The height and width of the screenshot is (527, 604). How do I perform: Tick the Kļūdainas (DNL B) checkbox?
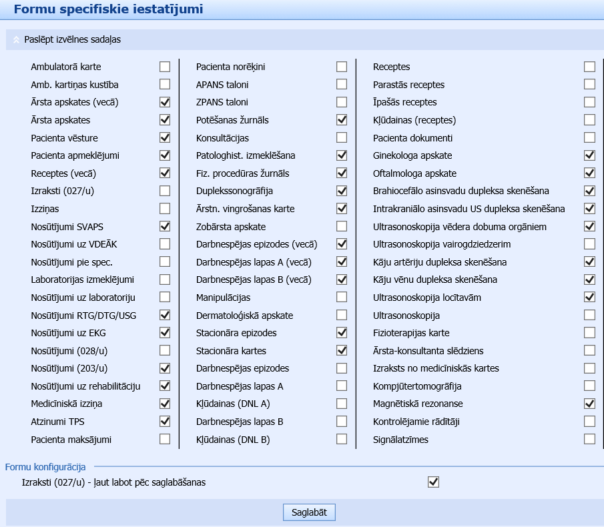(x=342, y=439)
